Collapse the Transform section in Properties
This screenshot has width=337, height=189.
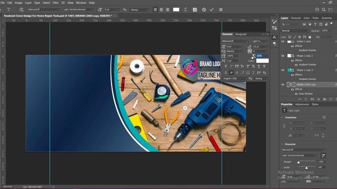[282, 118]
